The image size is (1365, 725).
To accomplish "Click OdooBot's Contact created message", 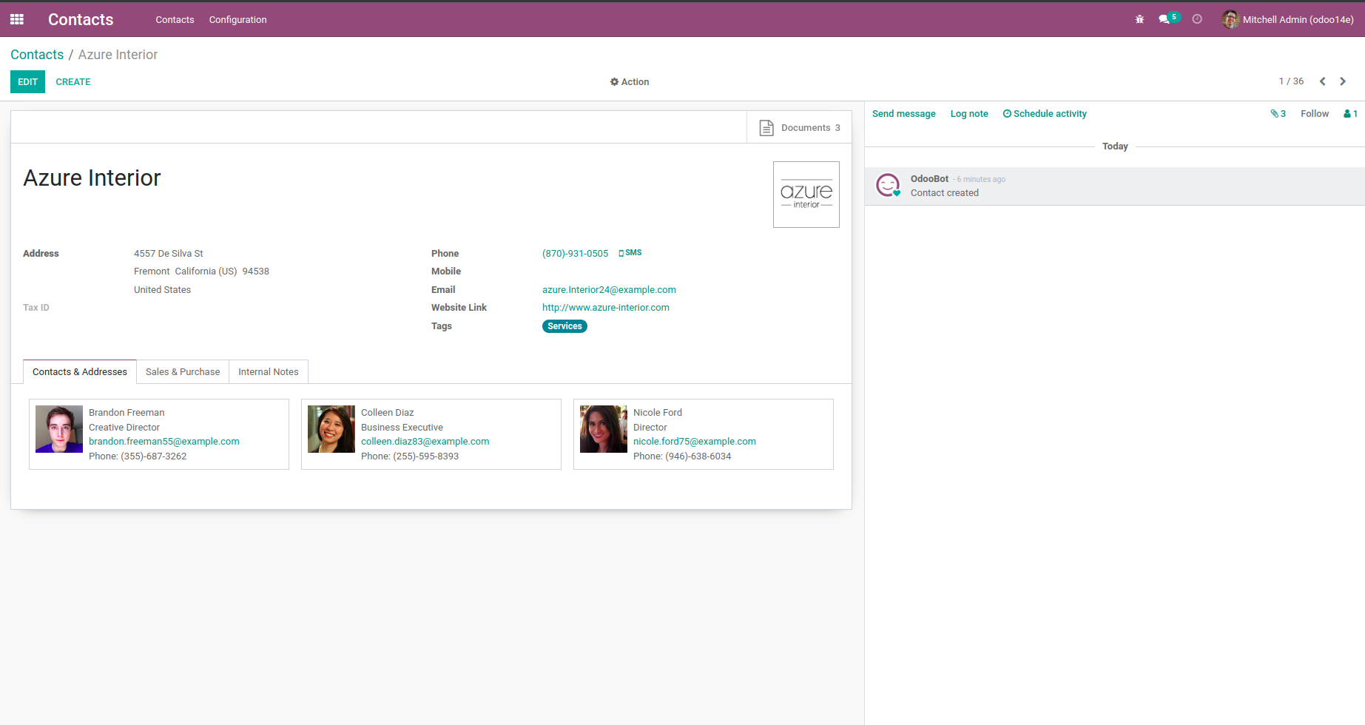I will pos(945,193).
